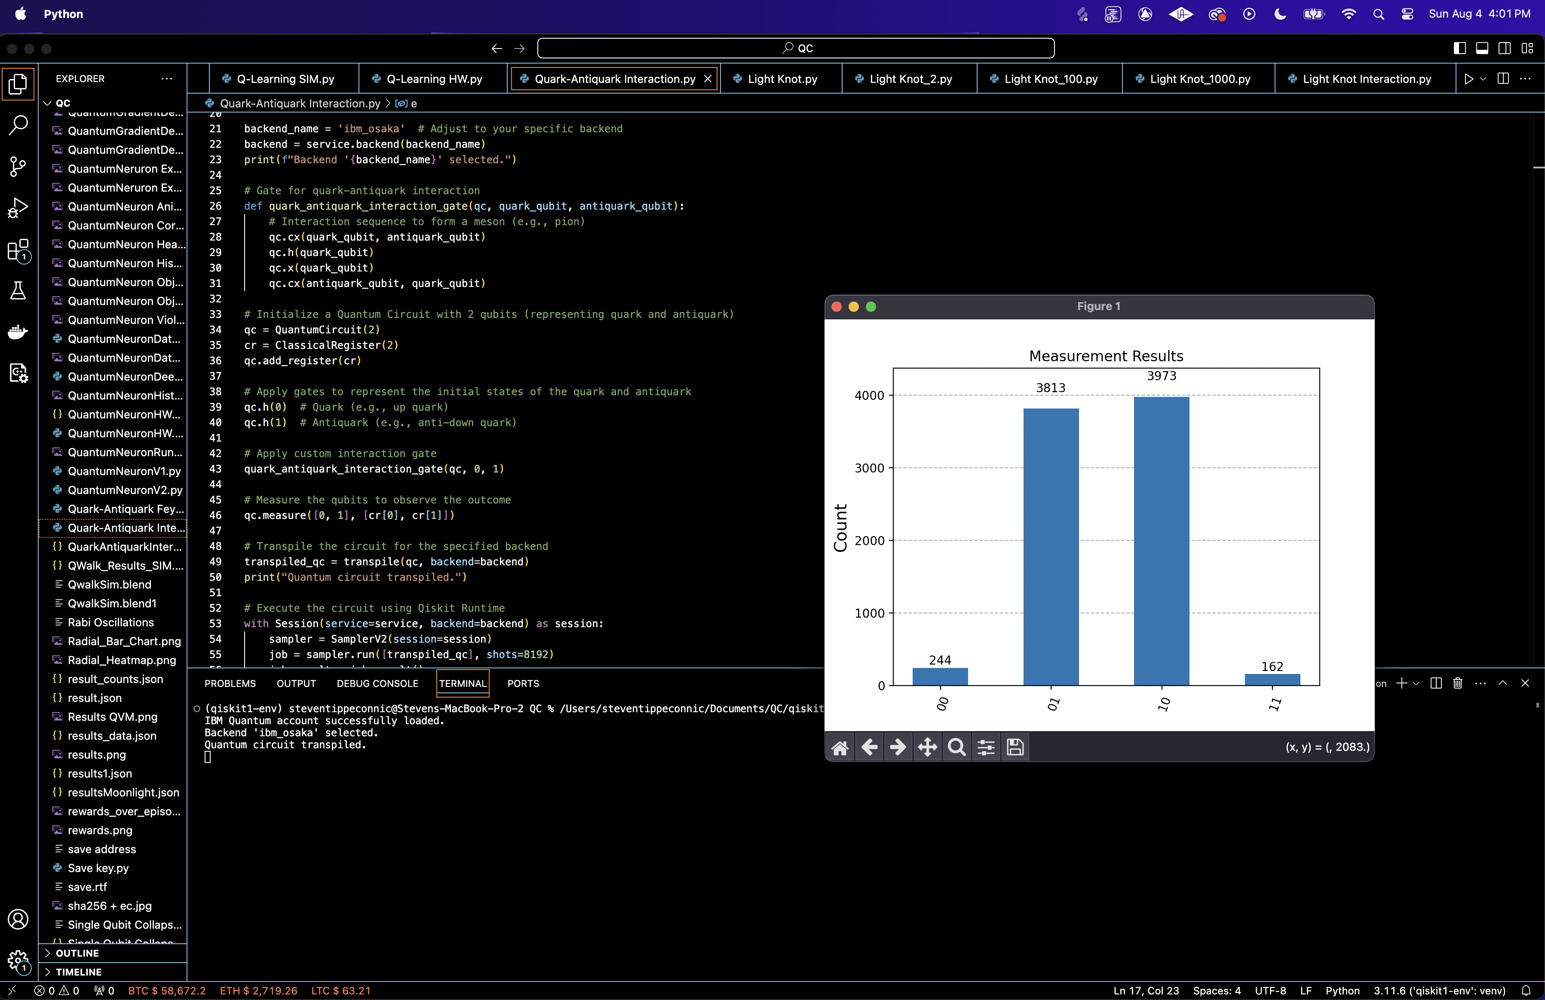Run the Python file with play button
1545x1000 pixels.
tap(1468, 79)
